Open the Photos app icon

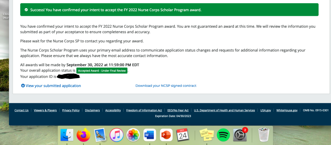[x=133, y=135]
